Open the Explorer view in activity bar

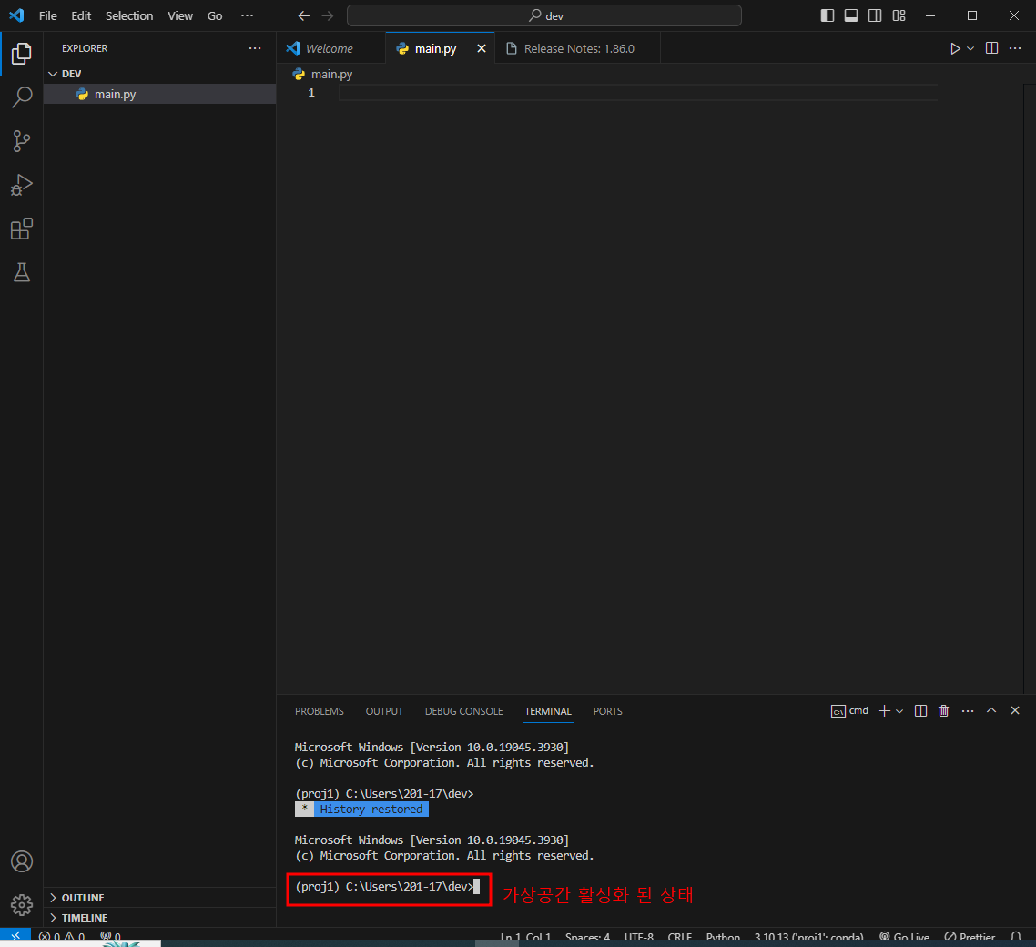point(21,54)
